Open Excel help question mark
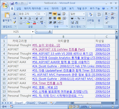The image size is (119, 109). 103,8
